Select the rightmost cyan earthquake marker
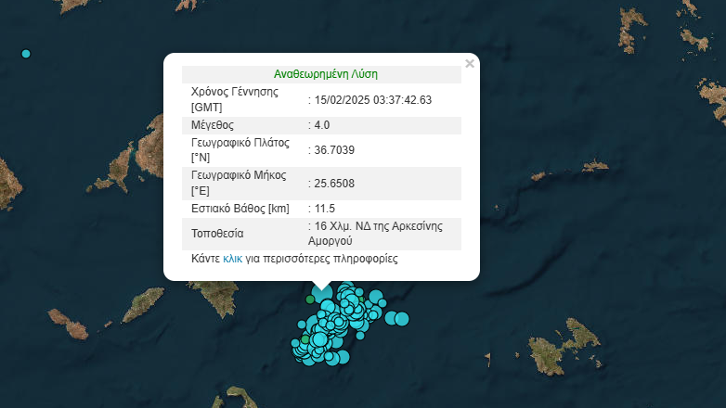 pos(402,319)
